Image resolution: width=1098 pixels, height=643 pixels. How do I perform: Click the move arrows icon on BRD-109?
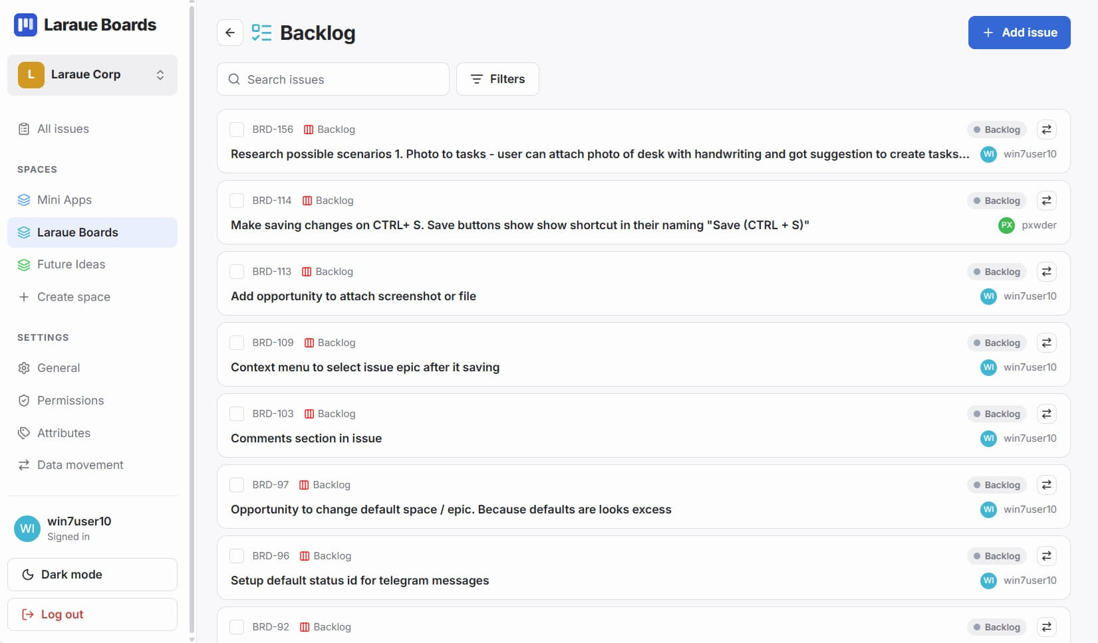[1046, 343]
